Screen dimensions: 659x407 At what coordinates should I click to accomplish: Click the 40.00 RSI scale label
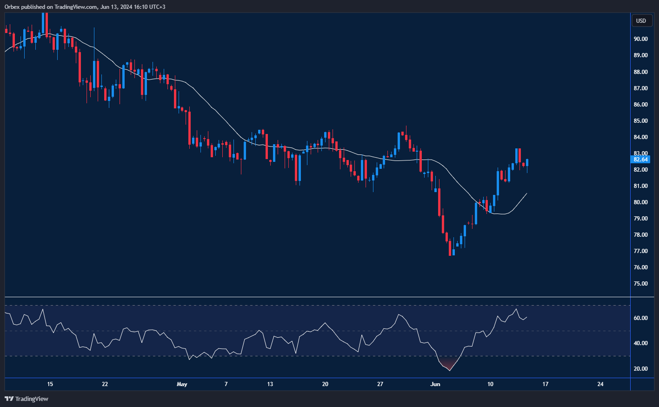click(x=640, y=343)
